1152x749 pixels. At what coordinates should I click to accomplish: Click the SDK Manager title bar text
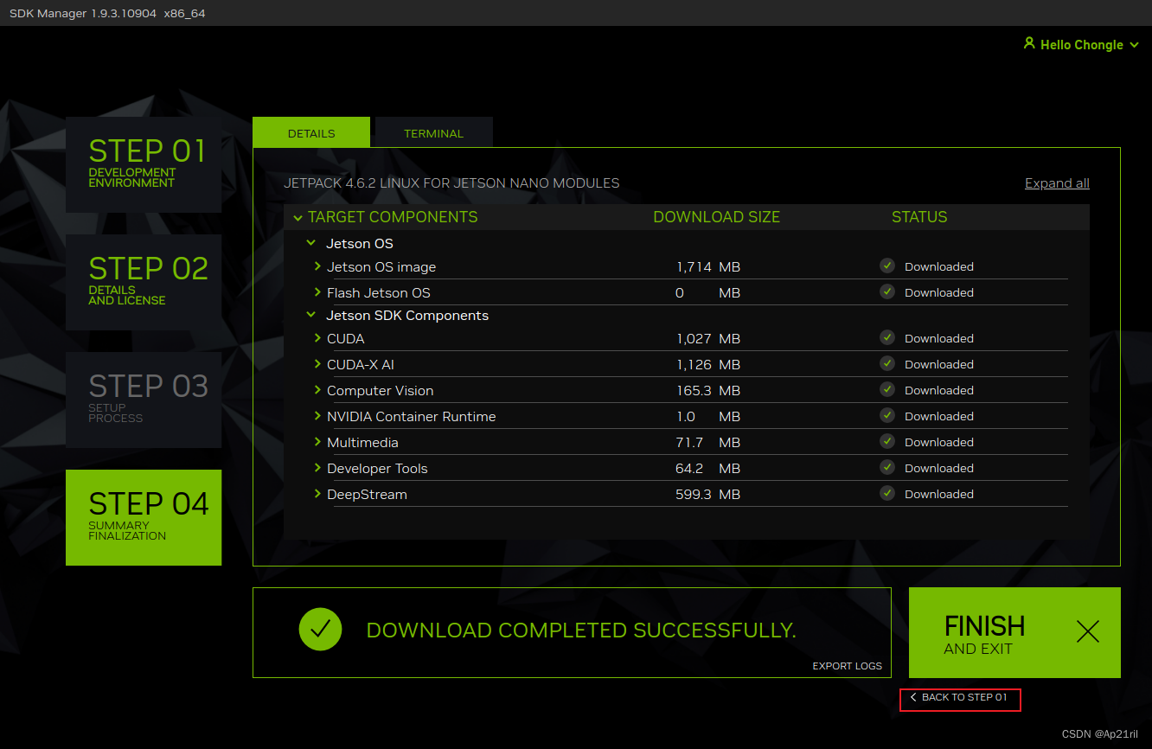[107, 14]
